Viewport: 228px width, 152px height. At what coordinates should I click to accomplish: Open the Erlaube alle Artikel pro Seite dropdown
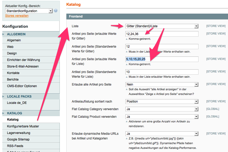click(x=162, y=85)
